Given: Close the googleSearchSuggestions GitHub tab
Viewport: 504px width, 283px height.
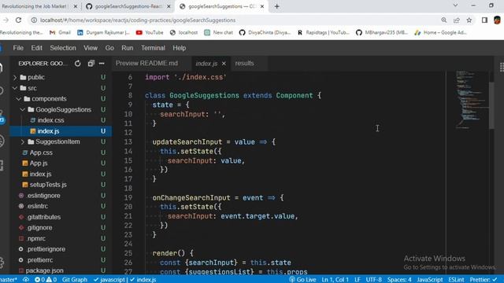Looking at the screenshot, I should [x=169, y=6].
